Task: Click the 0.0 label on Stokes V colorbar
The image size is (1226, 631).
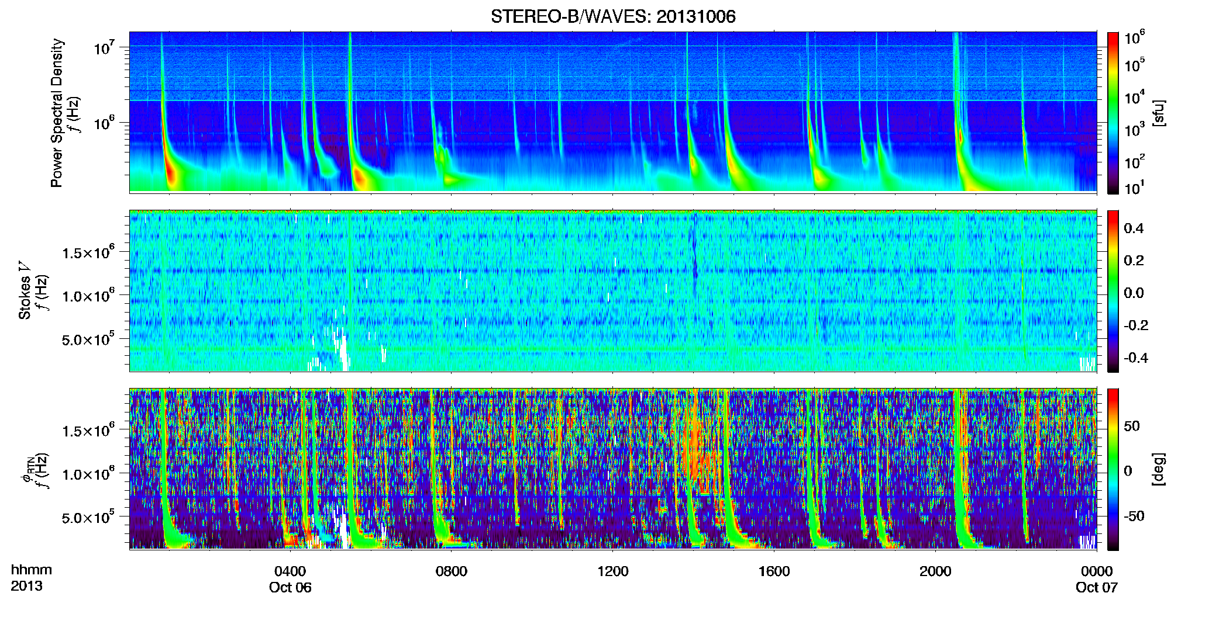Action: coord(1134,293)
